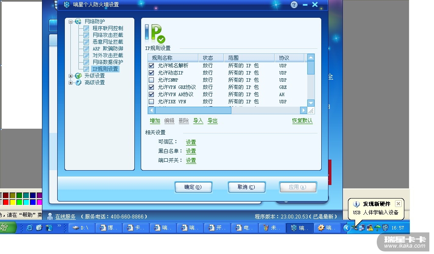Screen dimensions: 434x254
Task: Click the green umbrella tray icon
Action: (x=377, y=228)
